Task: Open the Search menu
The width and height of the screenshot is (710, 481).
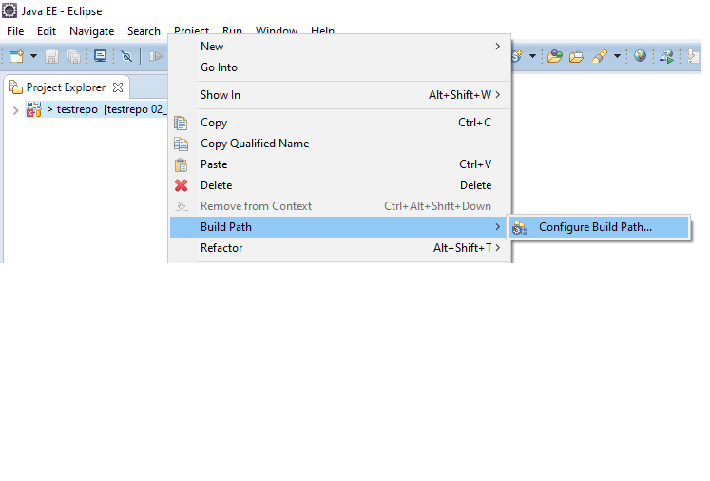Action: click(144, 31)
